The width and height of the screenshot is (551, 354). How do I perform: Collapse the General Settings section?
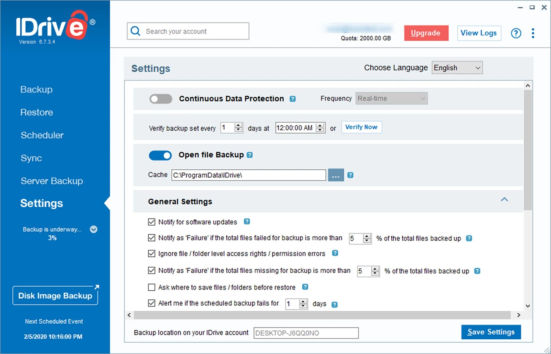504,200
